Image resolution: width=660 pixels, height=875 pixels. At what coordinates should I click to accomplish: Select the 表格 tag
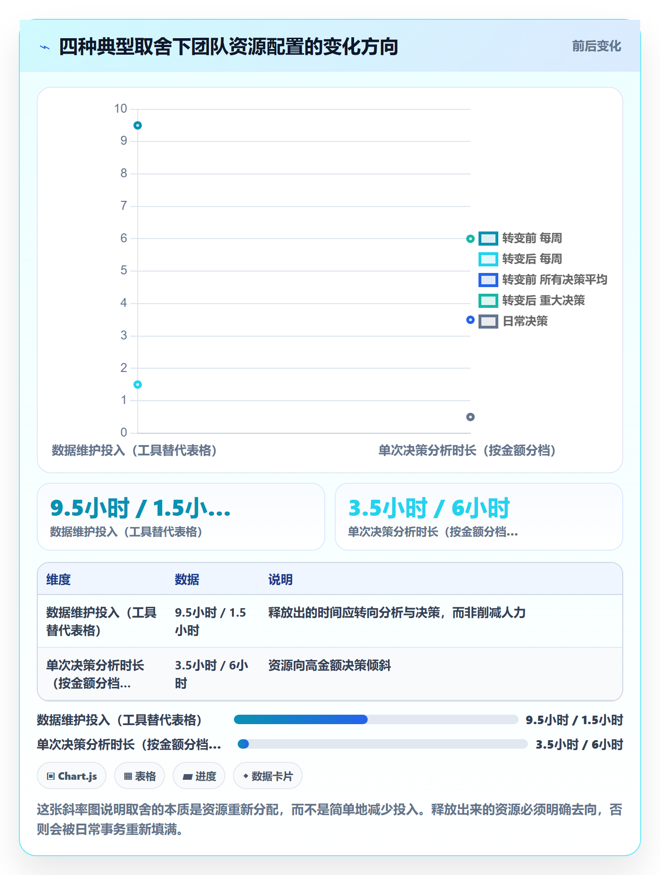pyautogui.click(x=140, y=776)
